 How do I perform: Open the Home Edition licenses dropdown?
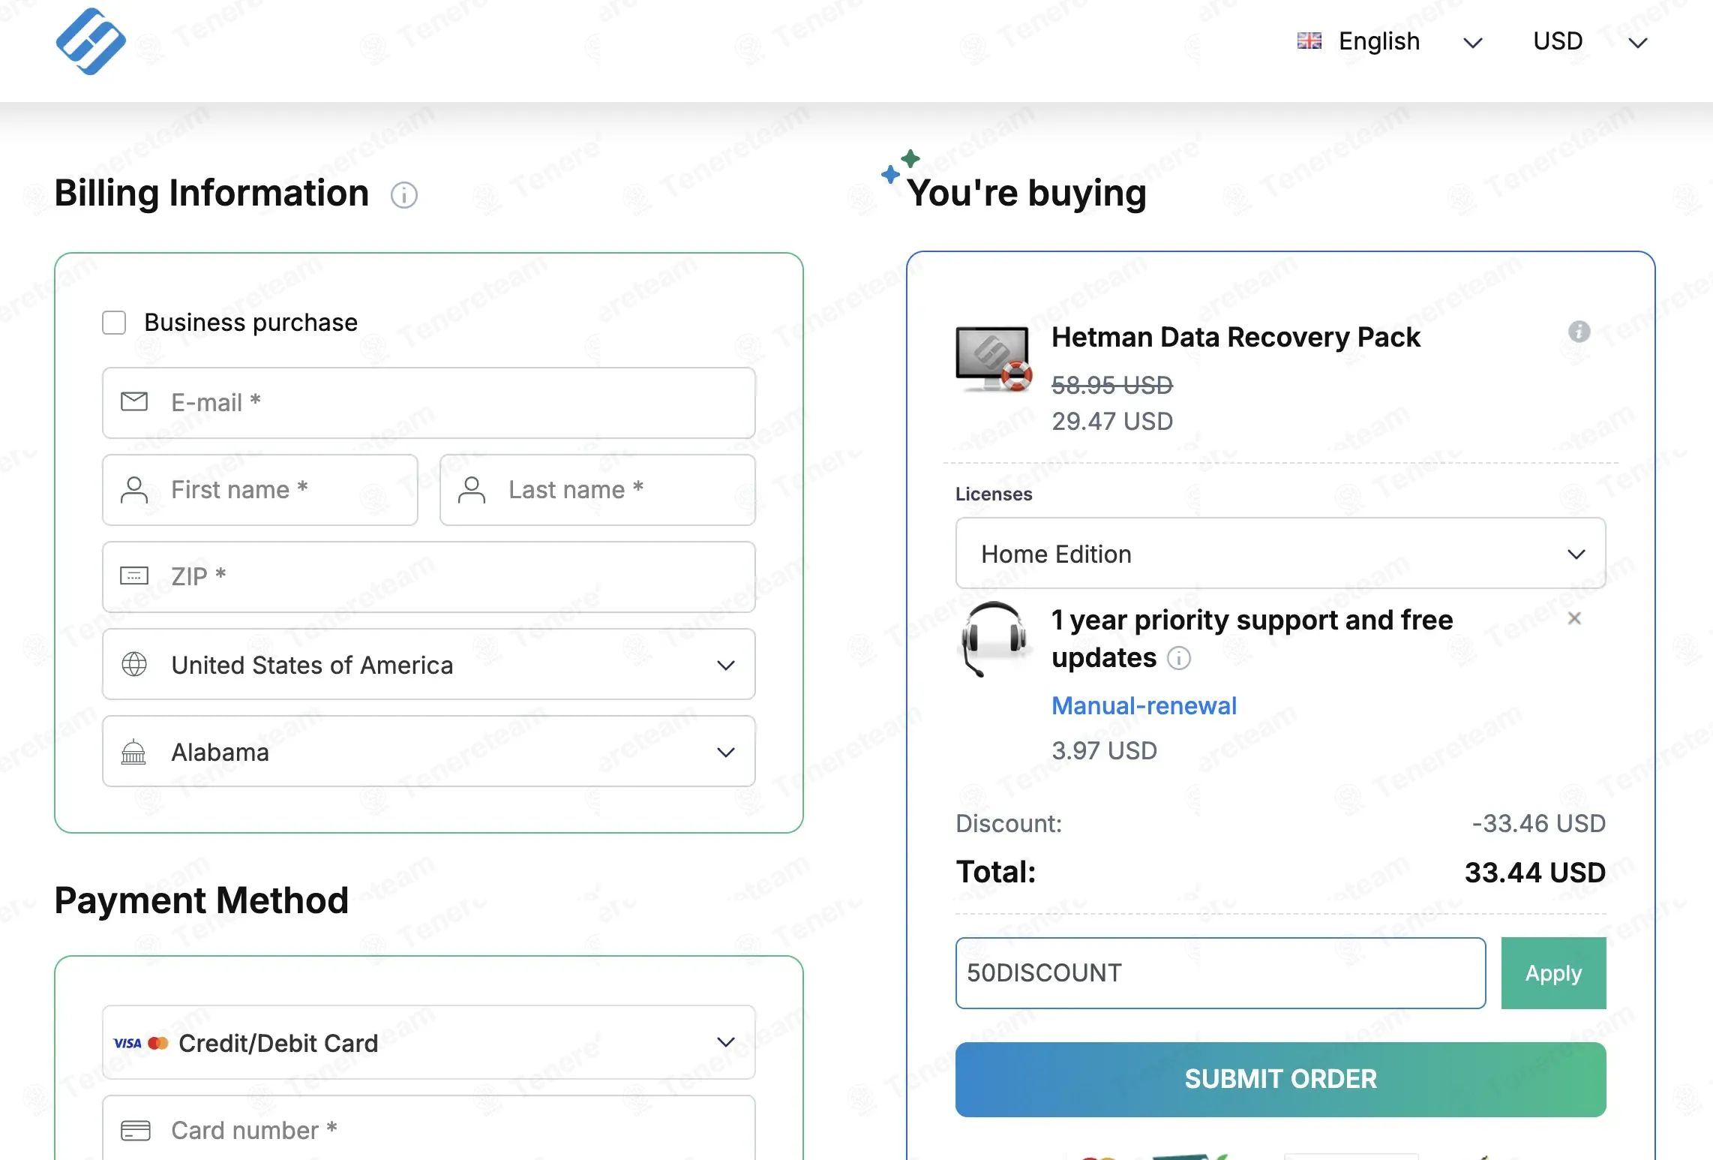[x=1280, y=554]
